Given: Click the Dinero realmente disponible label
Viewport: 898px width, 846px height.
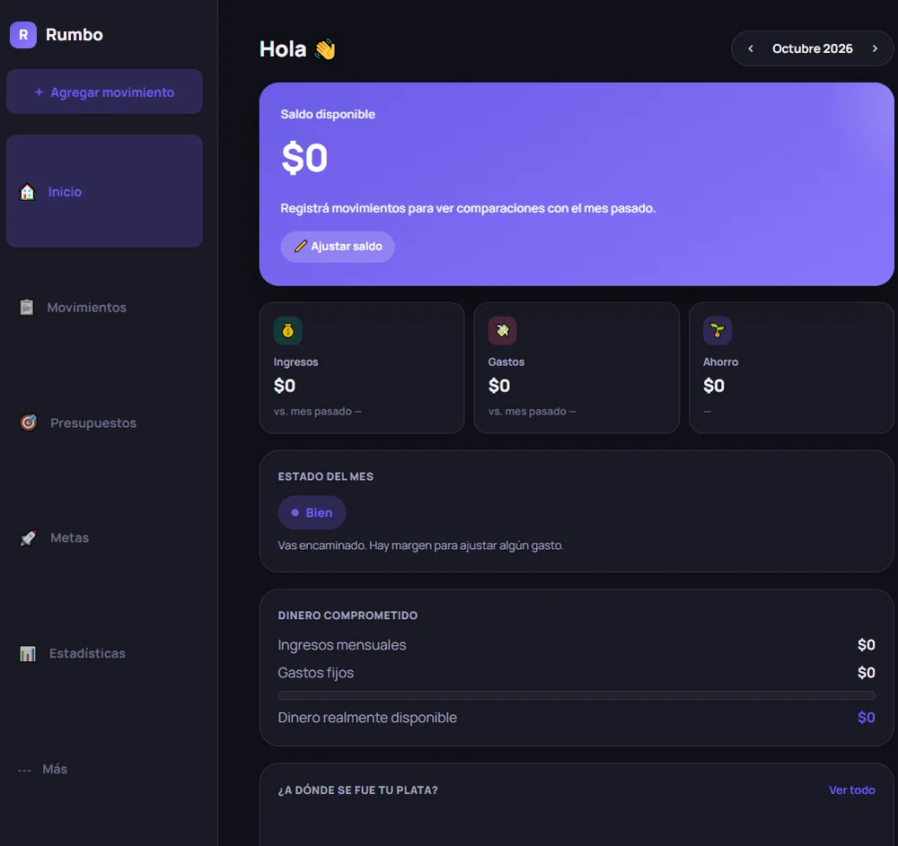Looking at the screenshot, I should point(367,718).
